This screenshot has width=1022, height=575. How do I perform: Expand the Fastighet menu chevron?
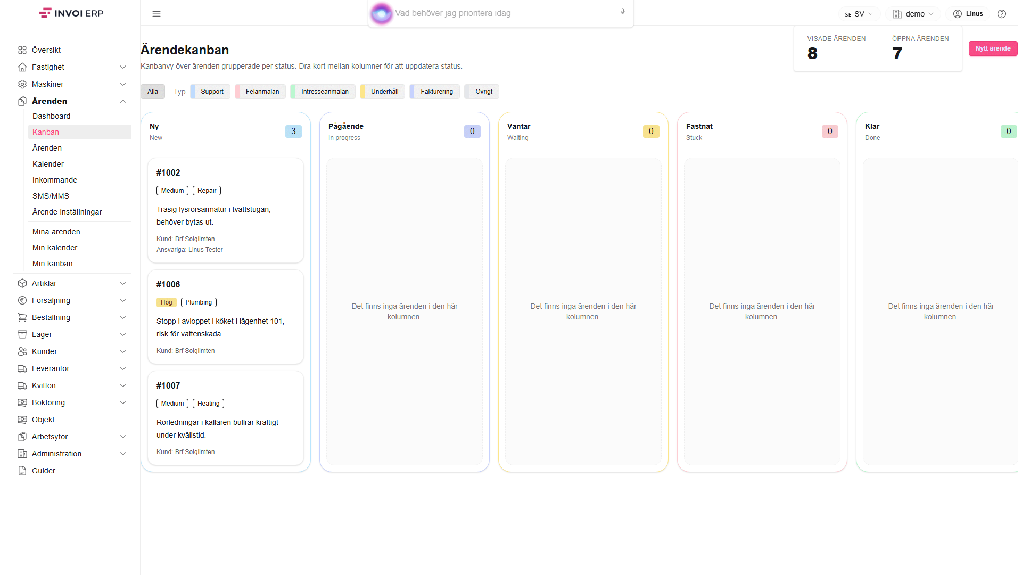point(123,67)
